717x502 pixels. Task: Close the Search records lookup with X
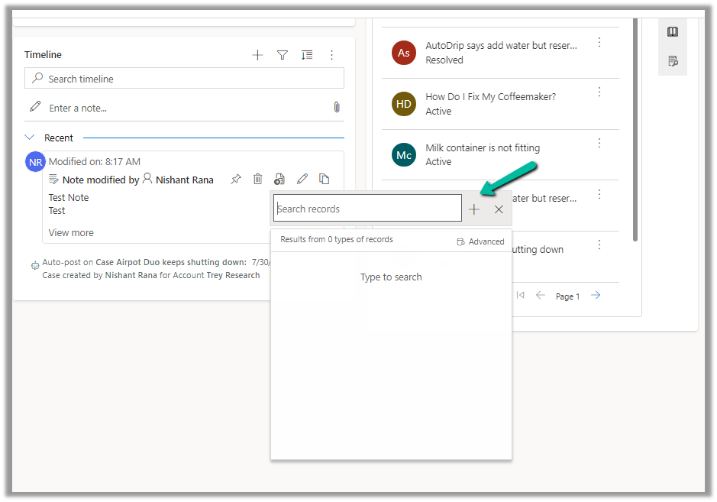pos(499,209)
